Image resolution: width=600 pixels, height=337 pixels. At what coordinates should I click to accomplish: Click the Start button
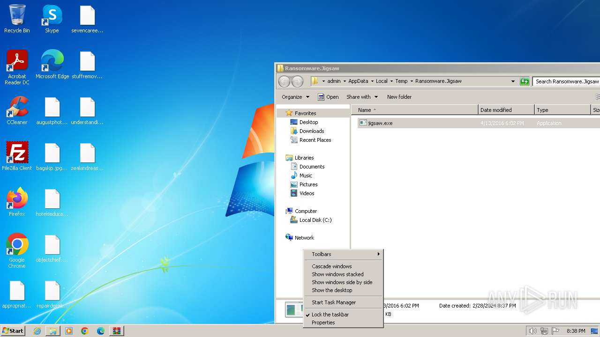[13, 331]
